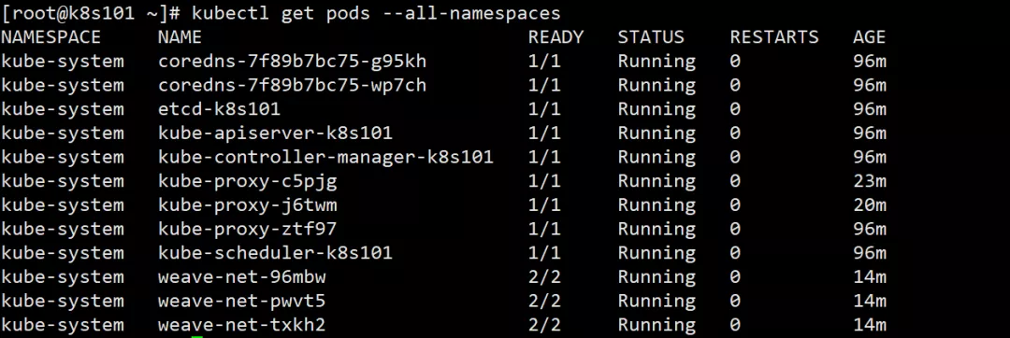1010x338 pixels.
Task: Click the kube-proxy-c5pjg pod name
Action: click(248, 181)
